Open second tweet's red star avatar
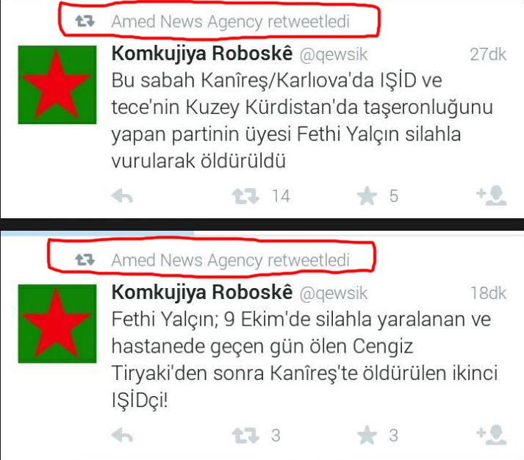Viewport: 524px width, 460px height. click(57, 324)
